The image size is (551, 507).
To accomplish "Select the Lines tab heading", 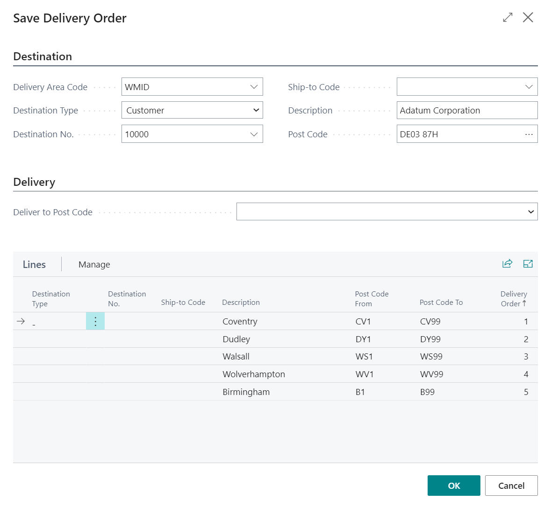I will pos(34,265).
